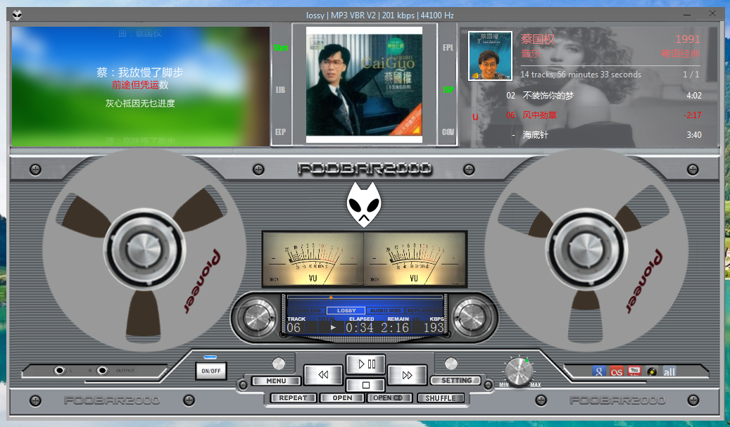
Task: Click the genre text 粤语经典
Action: coord(680,54)
